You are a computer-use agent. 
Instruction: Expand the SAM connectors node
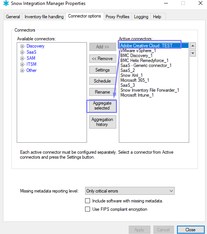22,58
